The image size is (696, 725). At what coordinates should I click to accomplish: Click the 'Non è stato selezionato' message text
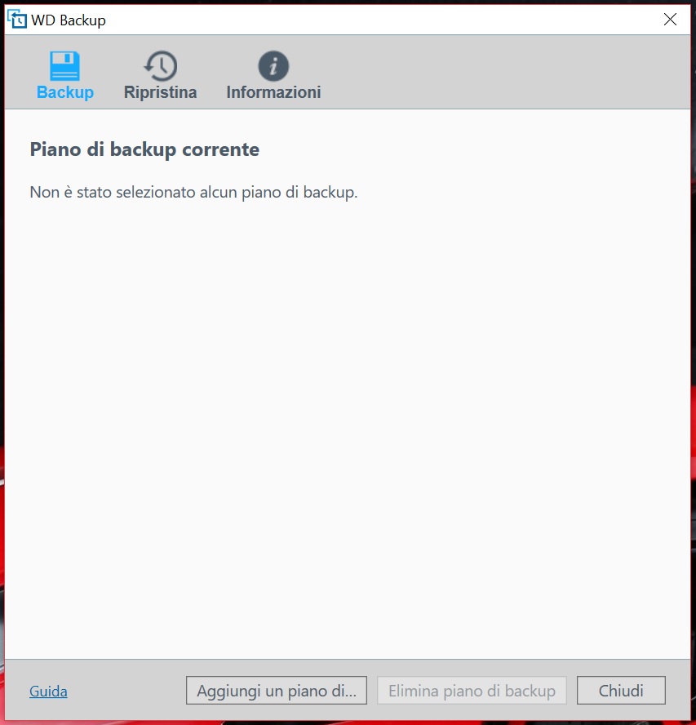coord(193,193)
